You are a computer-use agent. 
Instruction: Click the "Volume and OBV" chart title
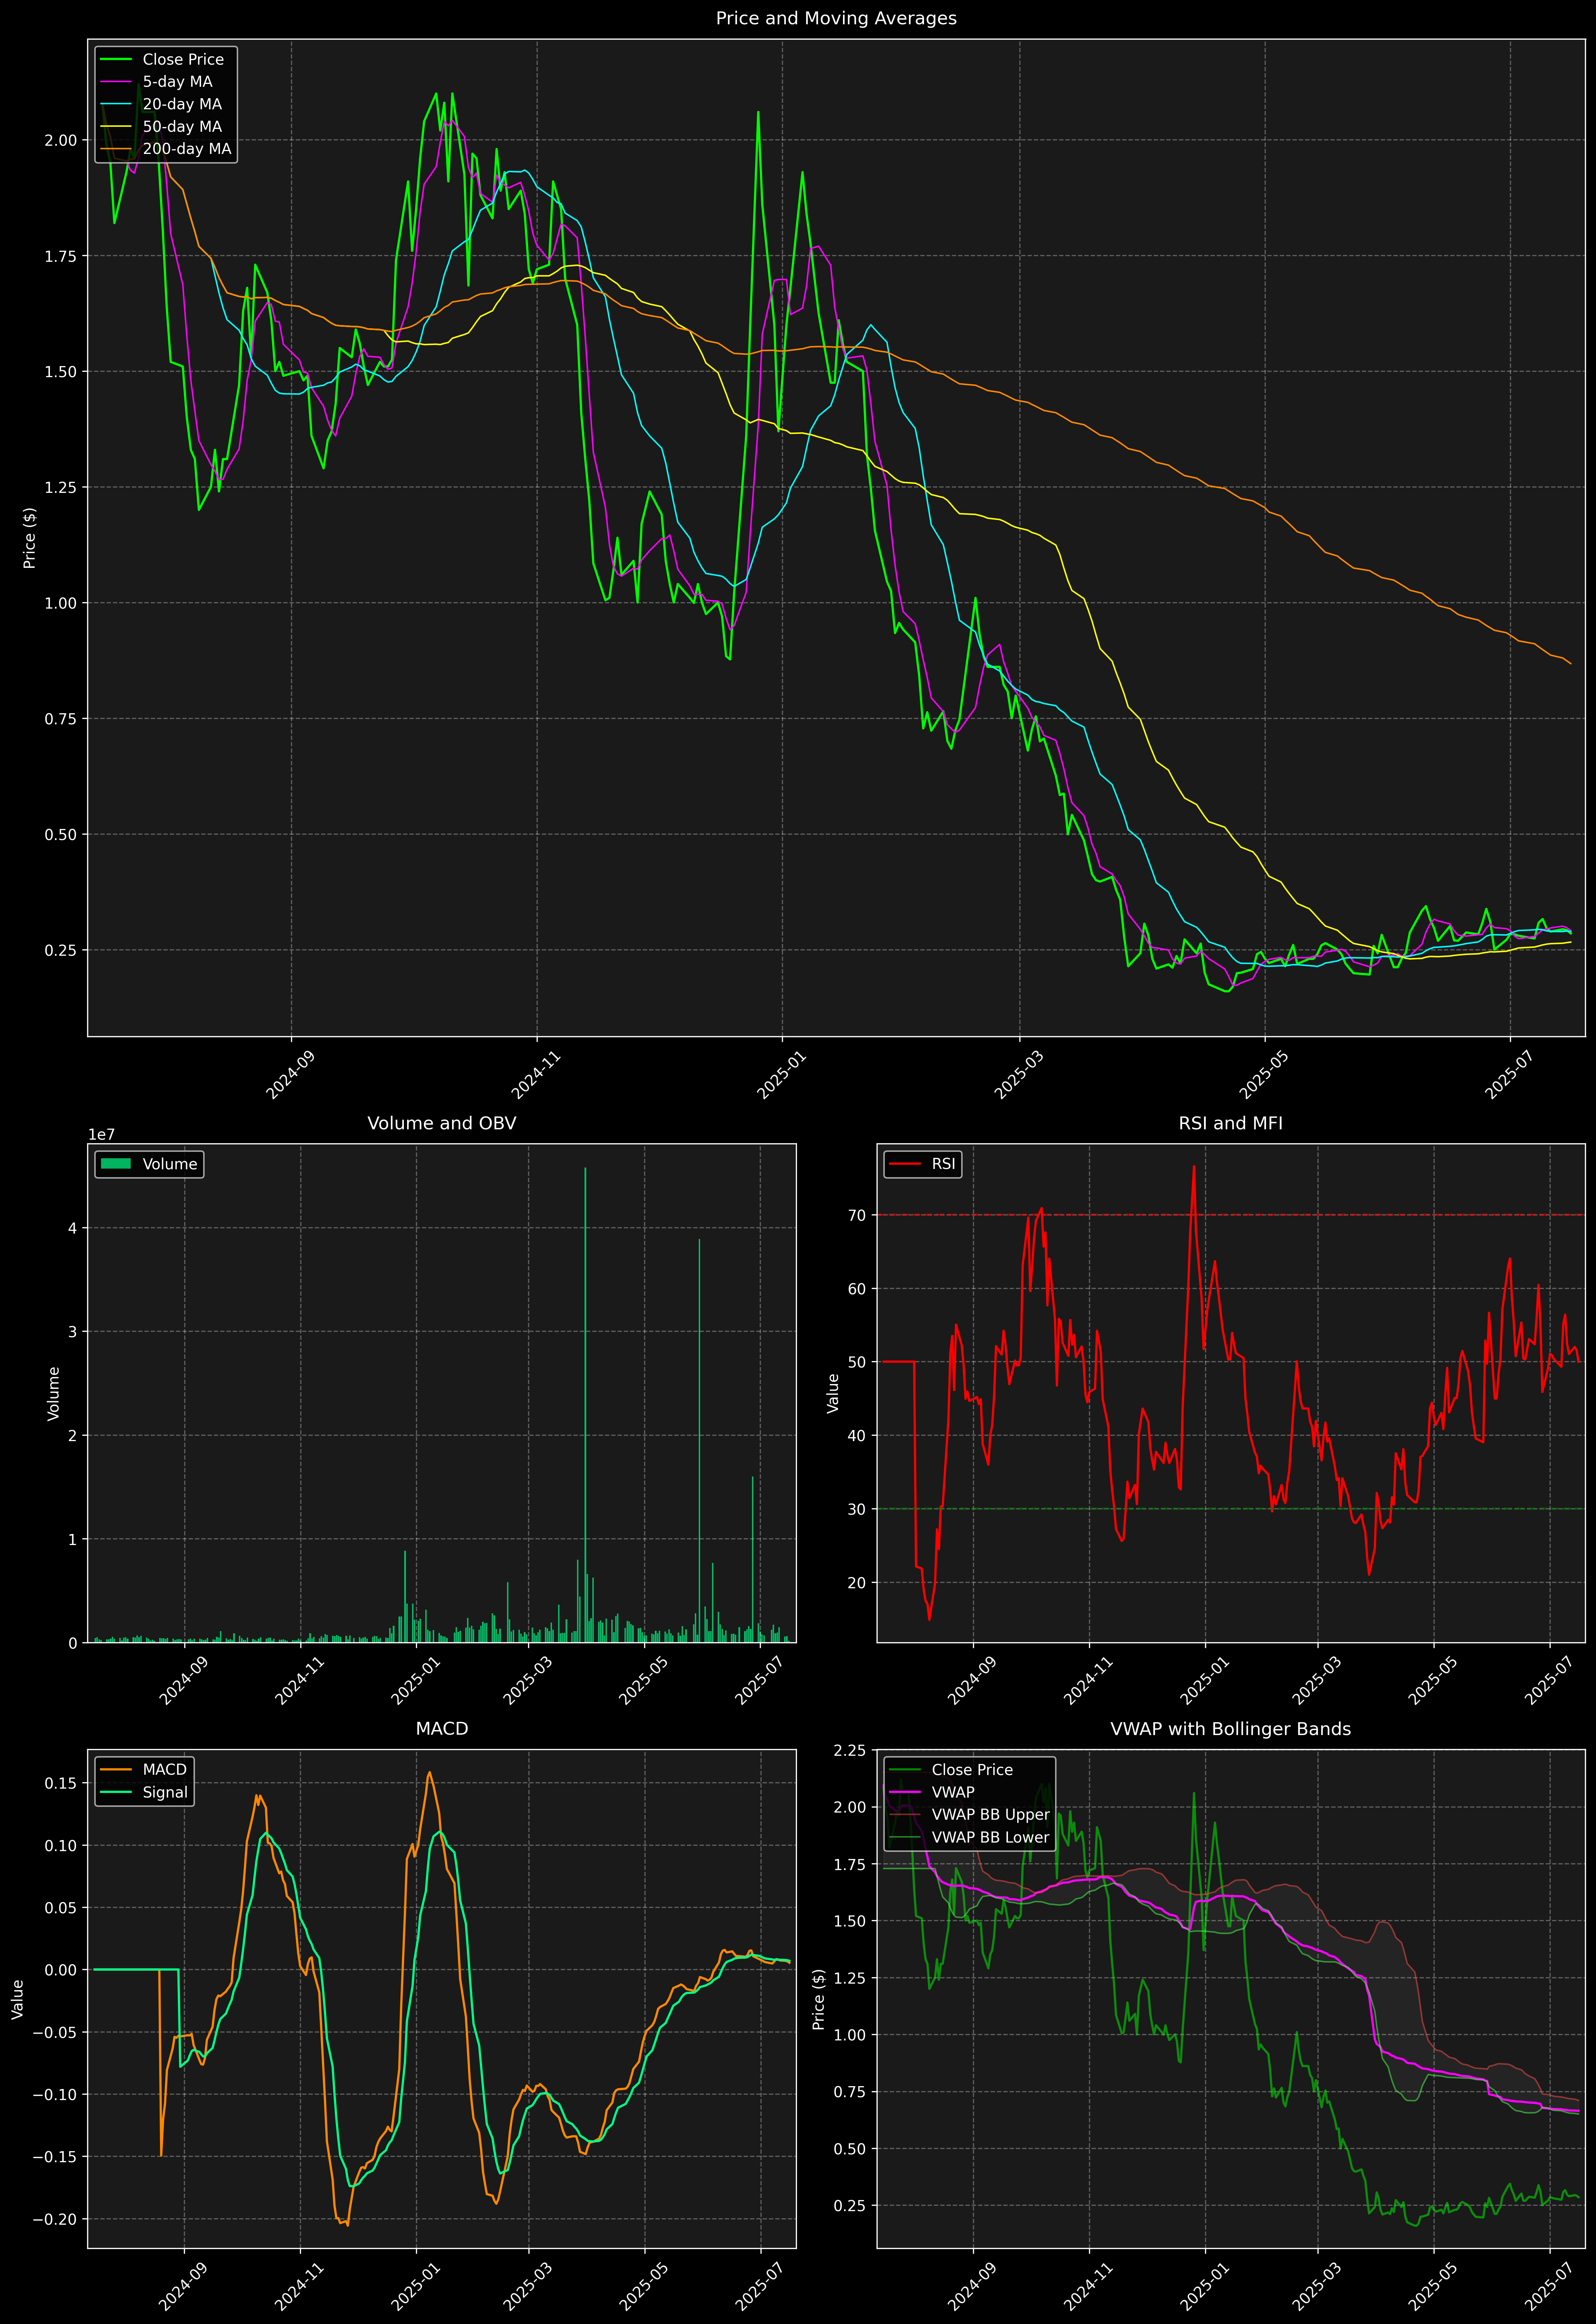[442, 1123]
